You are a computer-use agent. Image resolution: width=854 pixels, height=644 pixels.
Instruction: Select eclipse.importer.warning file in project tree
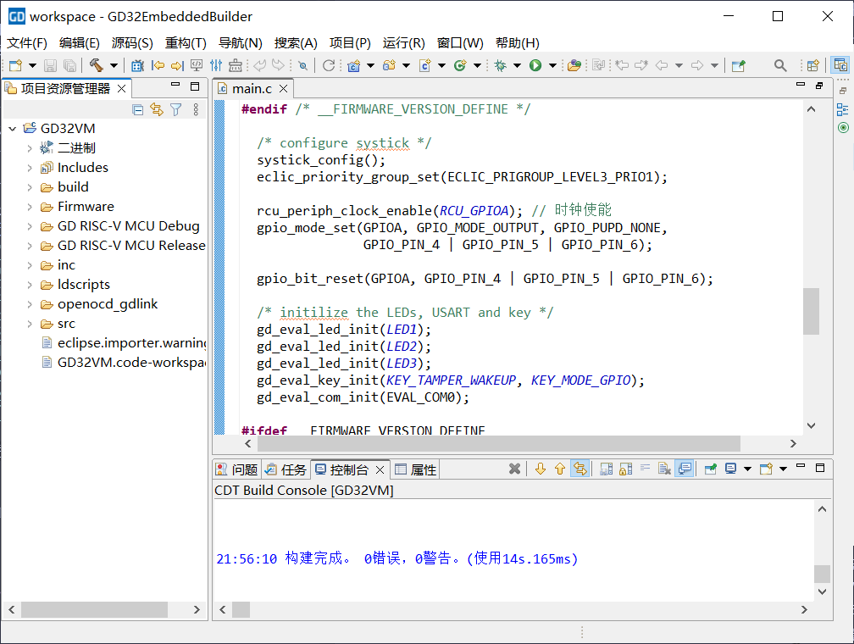[x=131, y=343]
